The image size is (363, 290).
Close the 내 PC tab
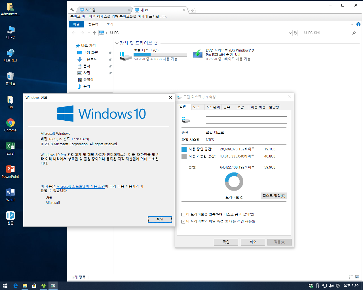184,10
